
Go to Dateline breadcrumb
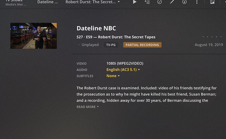click(x=47, y=2)
